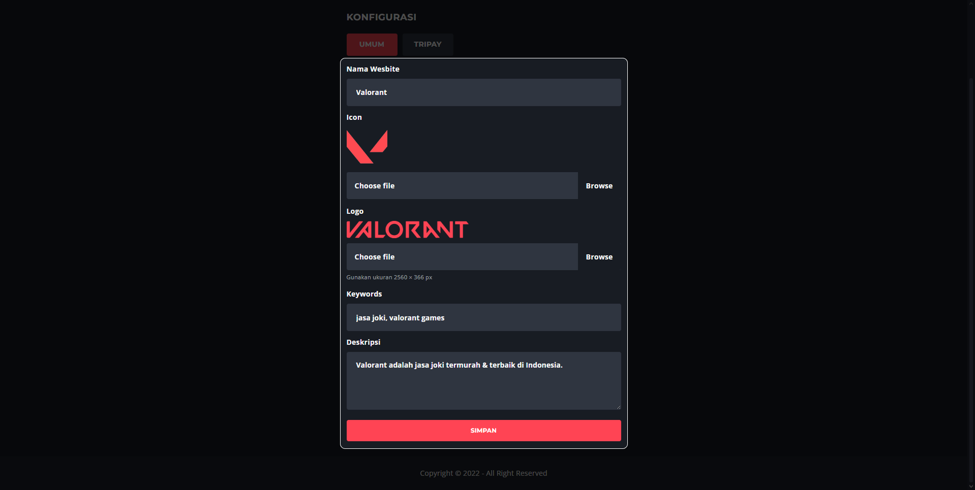Click Browse button for Icon upload
The image size is (975, 490).
599,186
